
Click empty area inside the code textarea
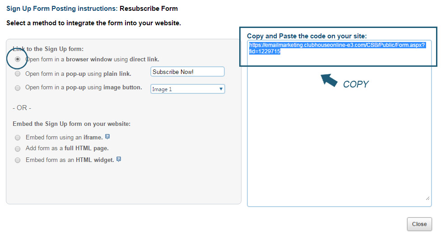coord(339,144)
